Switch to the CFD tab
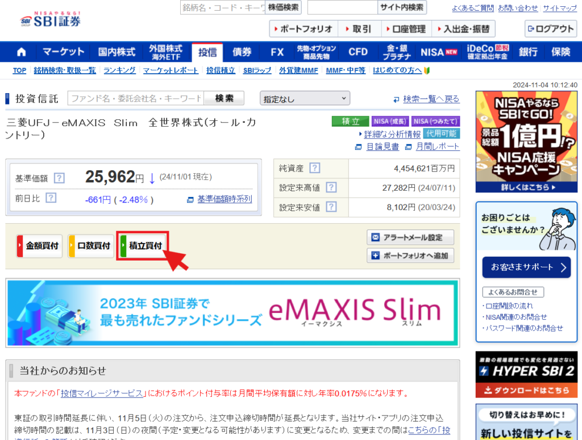582x440 pixels. [358, 52]
